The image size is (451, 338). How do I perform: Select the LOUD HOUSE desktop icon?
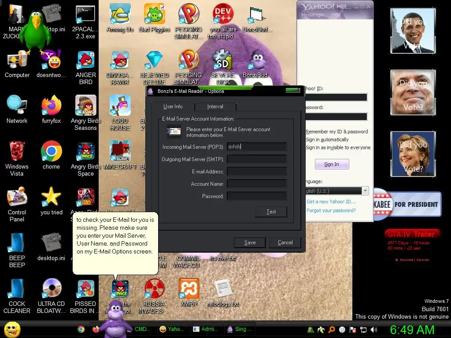tap(120, 113)
